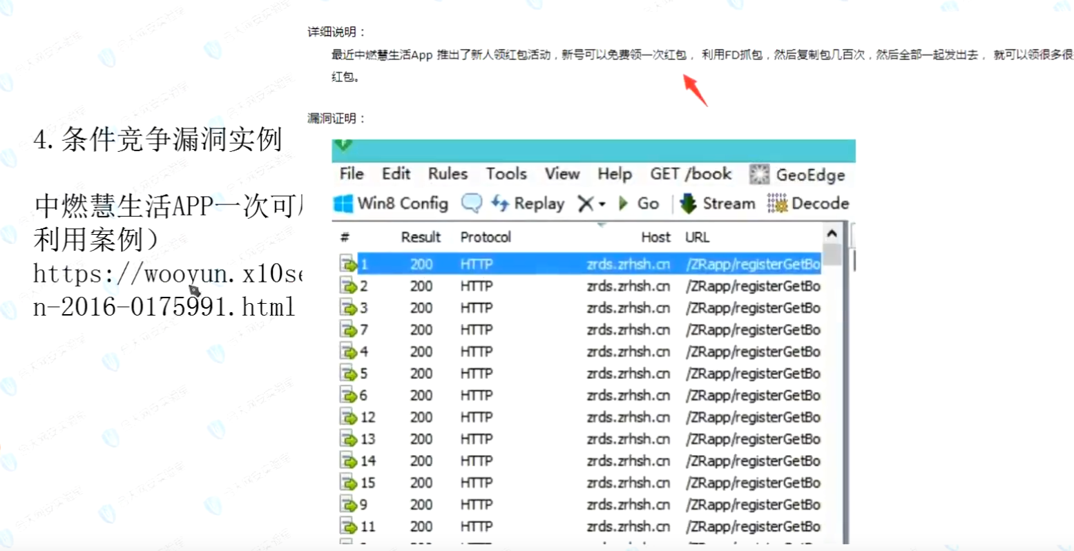Open the File menu in Fiddler
Image resolution: width=1074 pixels, height=551 pixels.
[x=352, y=174]
